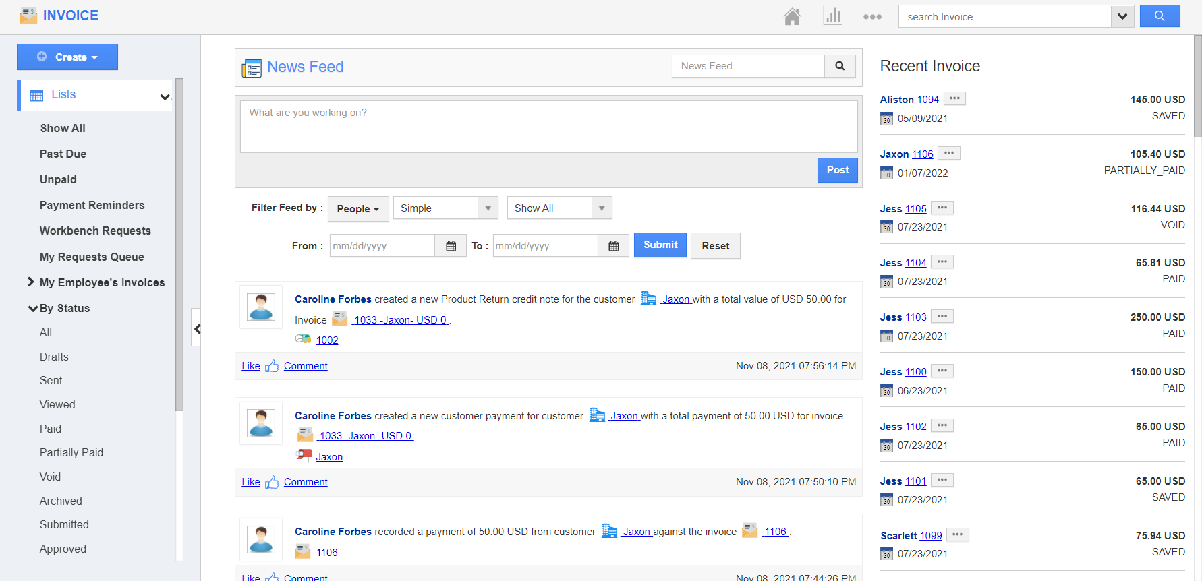Focus the What are you working on box

click(x=549, y=127)
